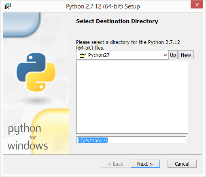Click the 'Please select a directory' instruction text

128,45
